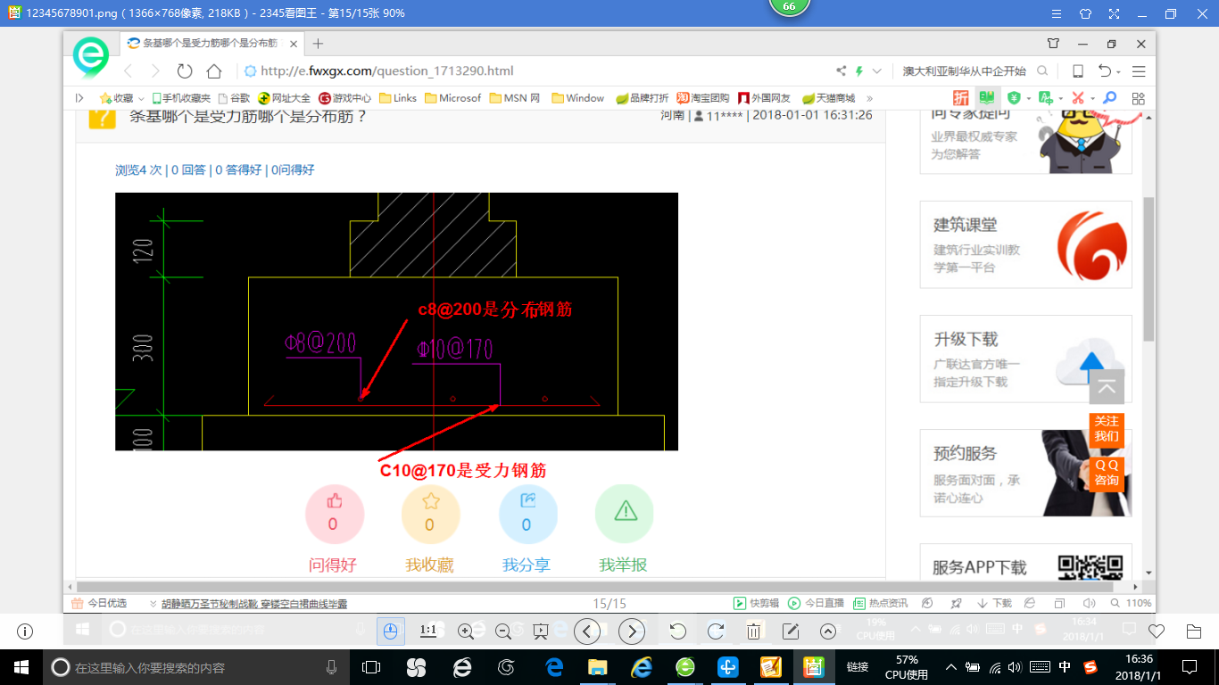Open image editing pencil tool
The height and width of the screenshot is (685, 1219).
click(x=790, y=631)
